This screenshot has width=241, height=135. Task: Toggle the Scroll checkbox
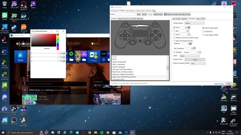[174, 34]
